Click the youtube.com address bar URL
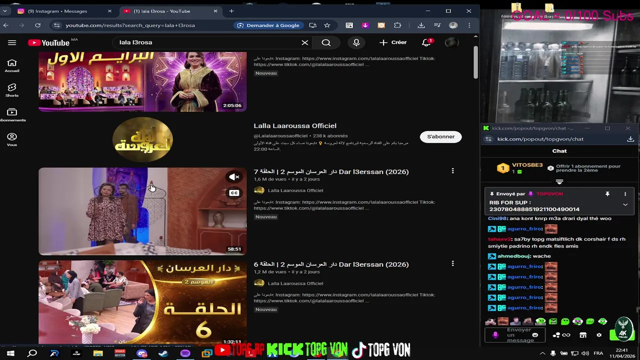 coord(130,25)
